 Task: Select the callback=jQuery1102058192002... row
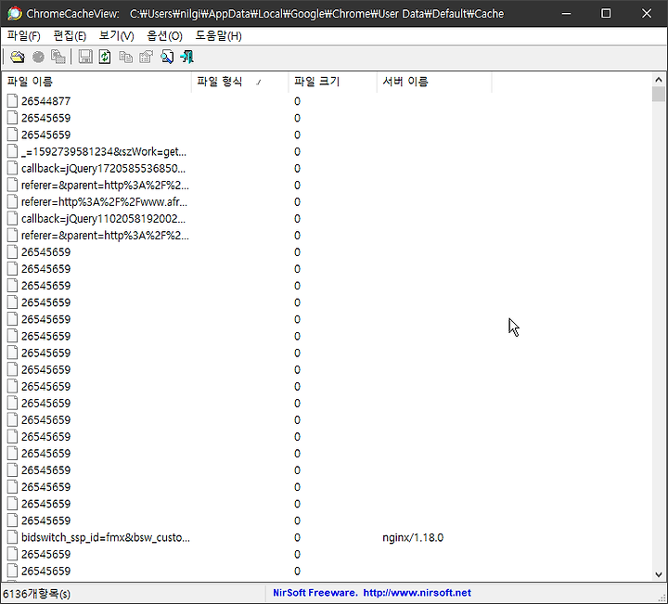coord(103,219)
